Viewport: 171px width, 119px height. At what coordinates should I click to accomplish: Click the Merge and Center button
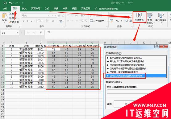(x=97, y=21)
